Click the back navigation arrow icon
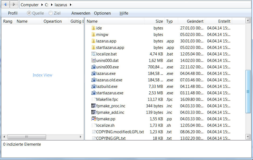253x160 pixels. click(x=6, y=5)
